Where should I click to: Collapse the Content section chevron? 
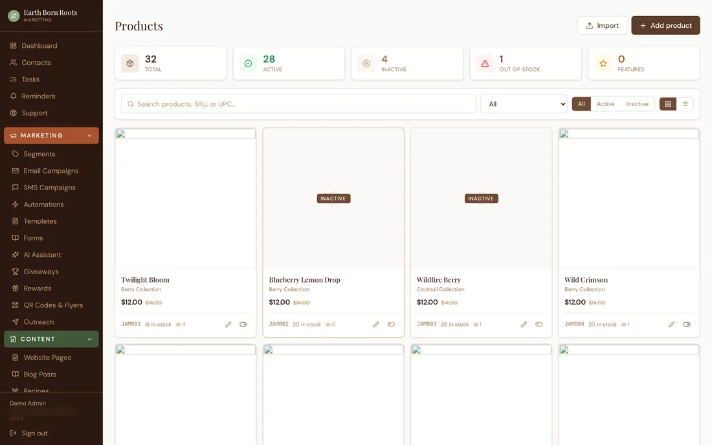89,340
